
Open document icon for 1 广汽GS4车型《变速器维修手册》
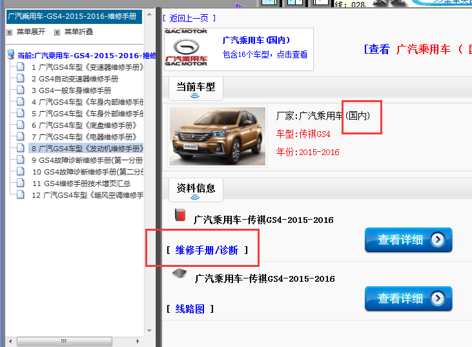pyautogui.click(x=21, y=67)
